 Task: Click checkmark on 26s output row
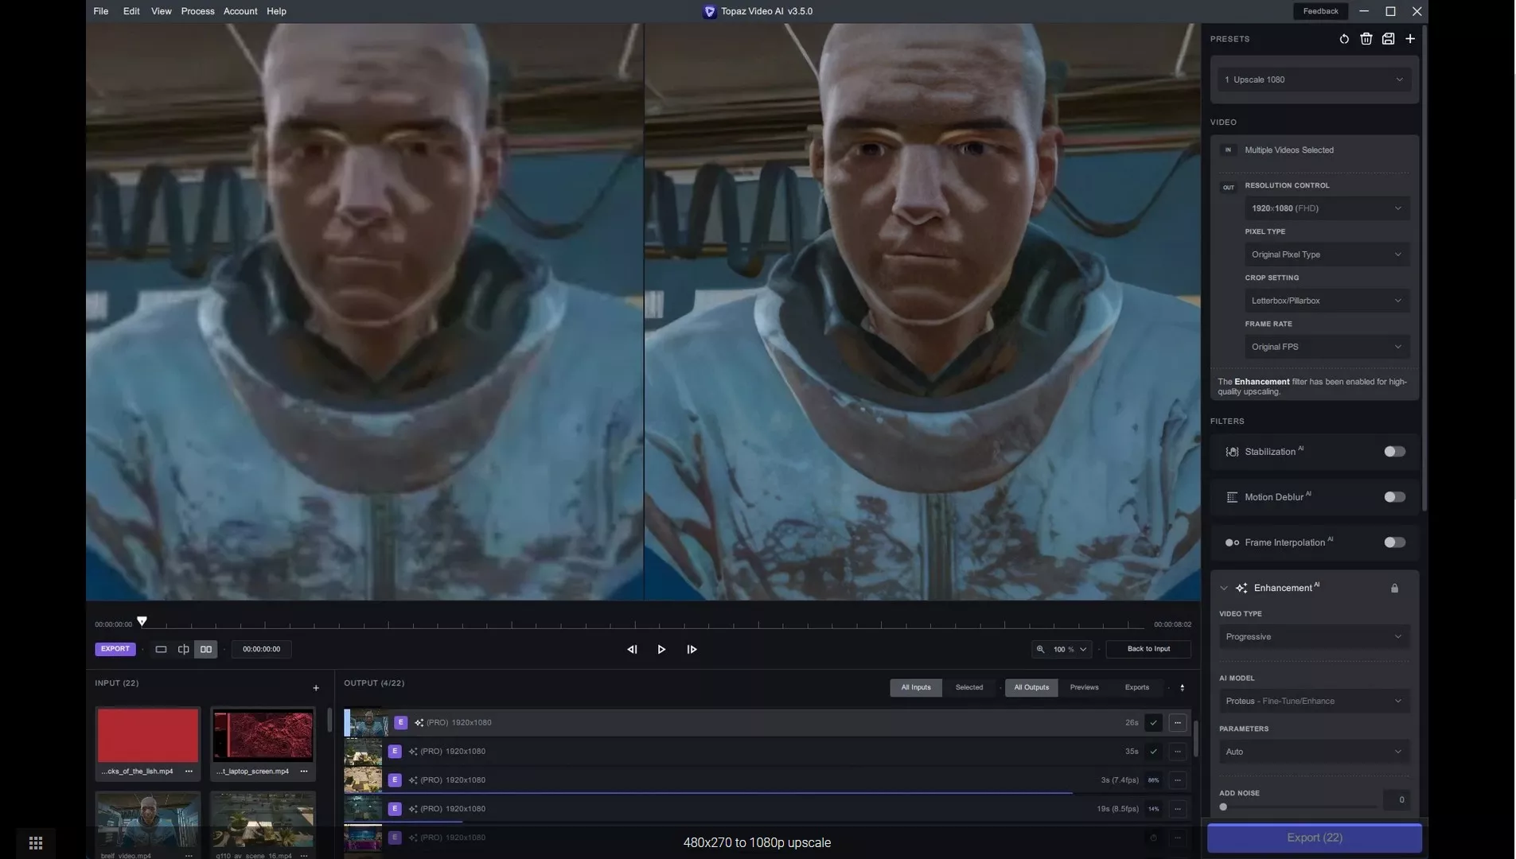pyautogui.click(x=1153, y=723)
